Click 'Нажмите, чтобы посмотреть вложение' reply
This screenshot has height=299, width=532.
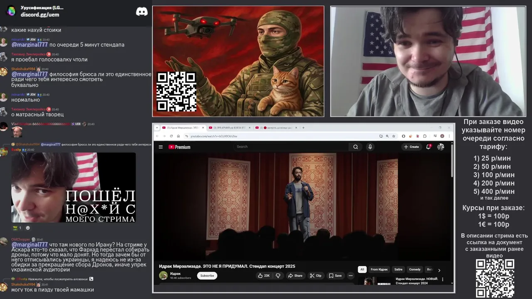(58, 279)
